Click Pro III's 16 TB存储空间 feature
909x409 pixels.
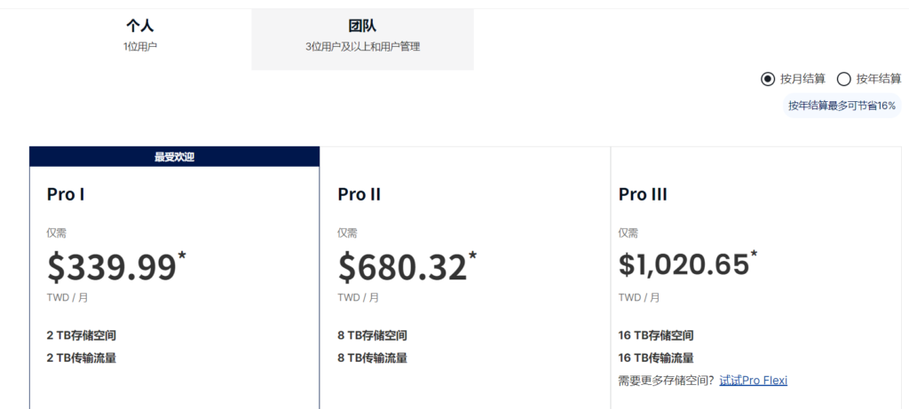656,335
